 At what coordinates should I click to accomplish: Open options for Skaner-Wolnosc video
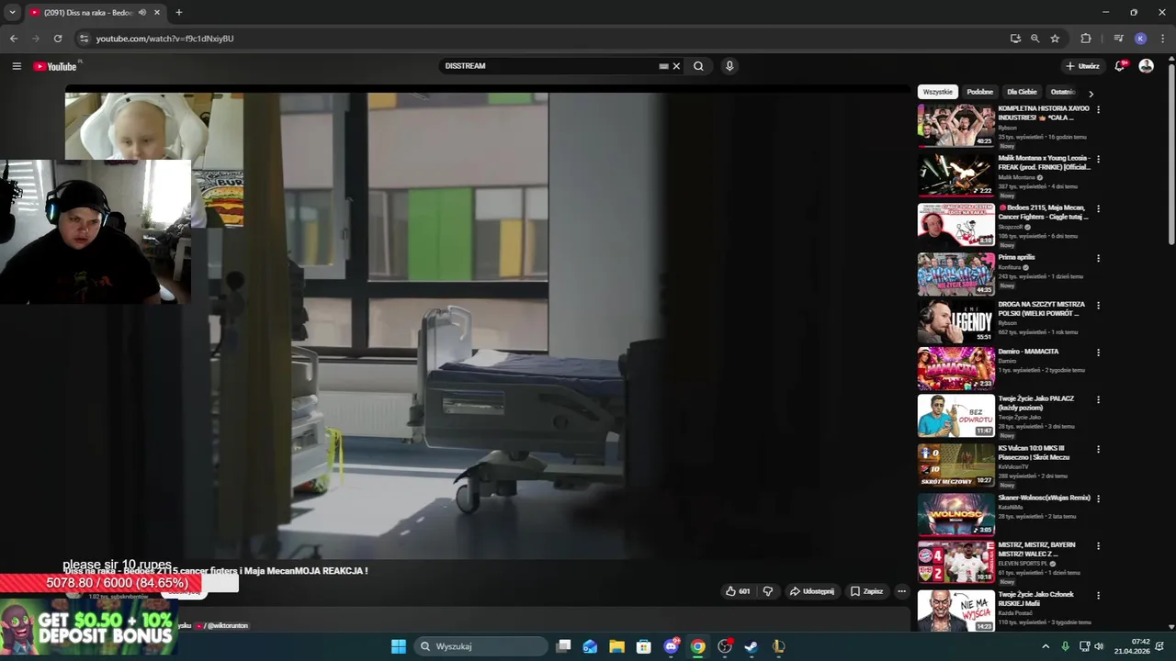click(1098, 499)
